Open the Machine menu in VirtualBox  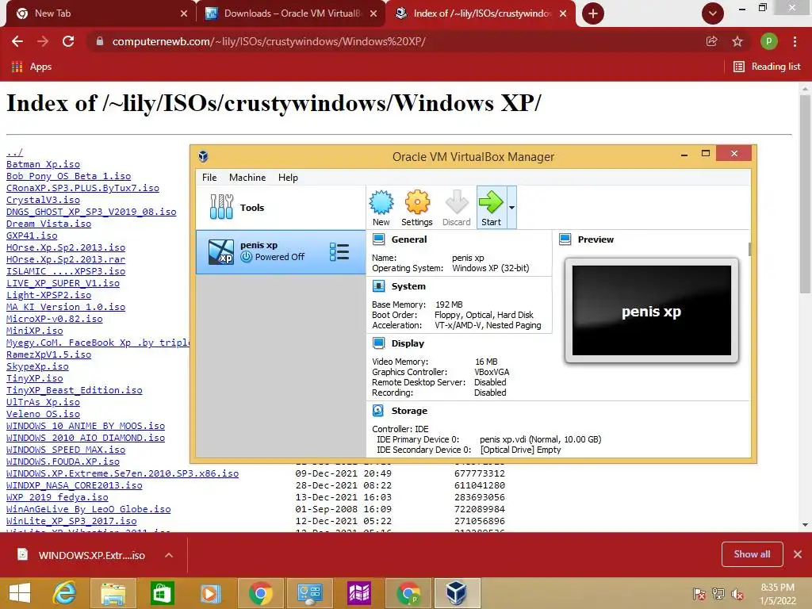pyautogui.click(x=247, y=177)
